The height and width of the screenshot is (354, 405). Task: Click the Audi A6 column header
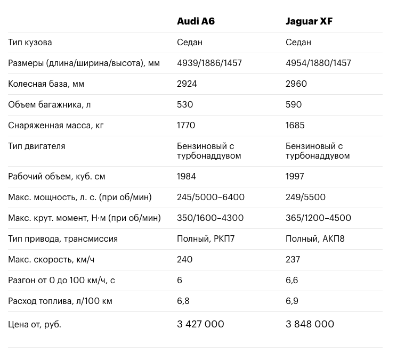coord(196,22)
